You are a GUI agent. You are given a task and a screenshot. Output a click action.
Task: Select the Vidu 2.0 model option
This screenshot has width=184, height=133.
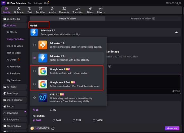pyautogui.click(x=35, y=98)
